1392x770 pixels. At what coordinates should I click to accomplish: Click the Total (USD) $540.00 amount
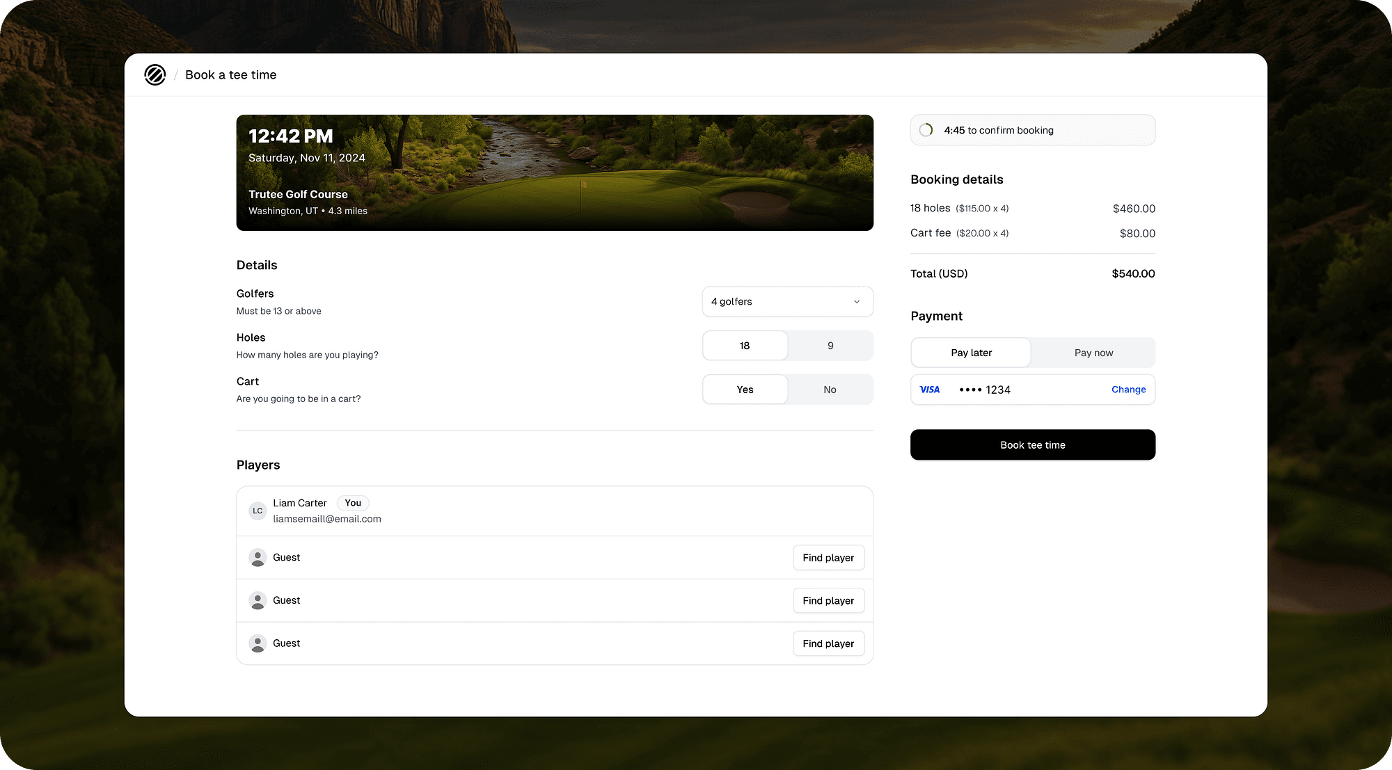tap(1133, 274)
